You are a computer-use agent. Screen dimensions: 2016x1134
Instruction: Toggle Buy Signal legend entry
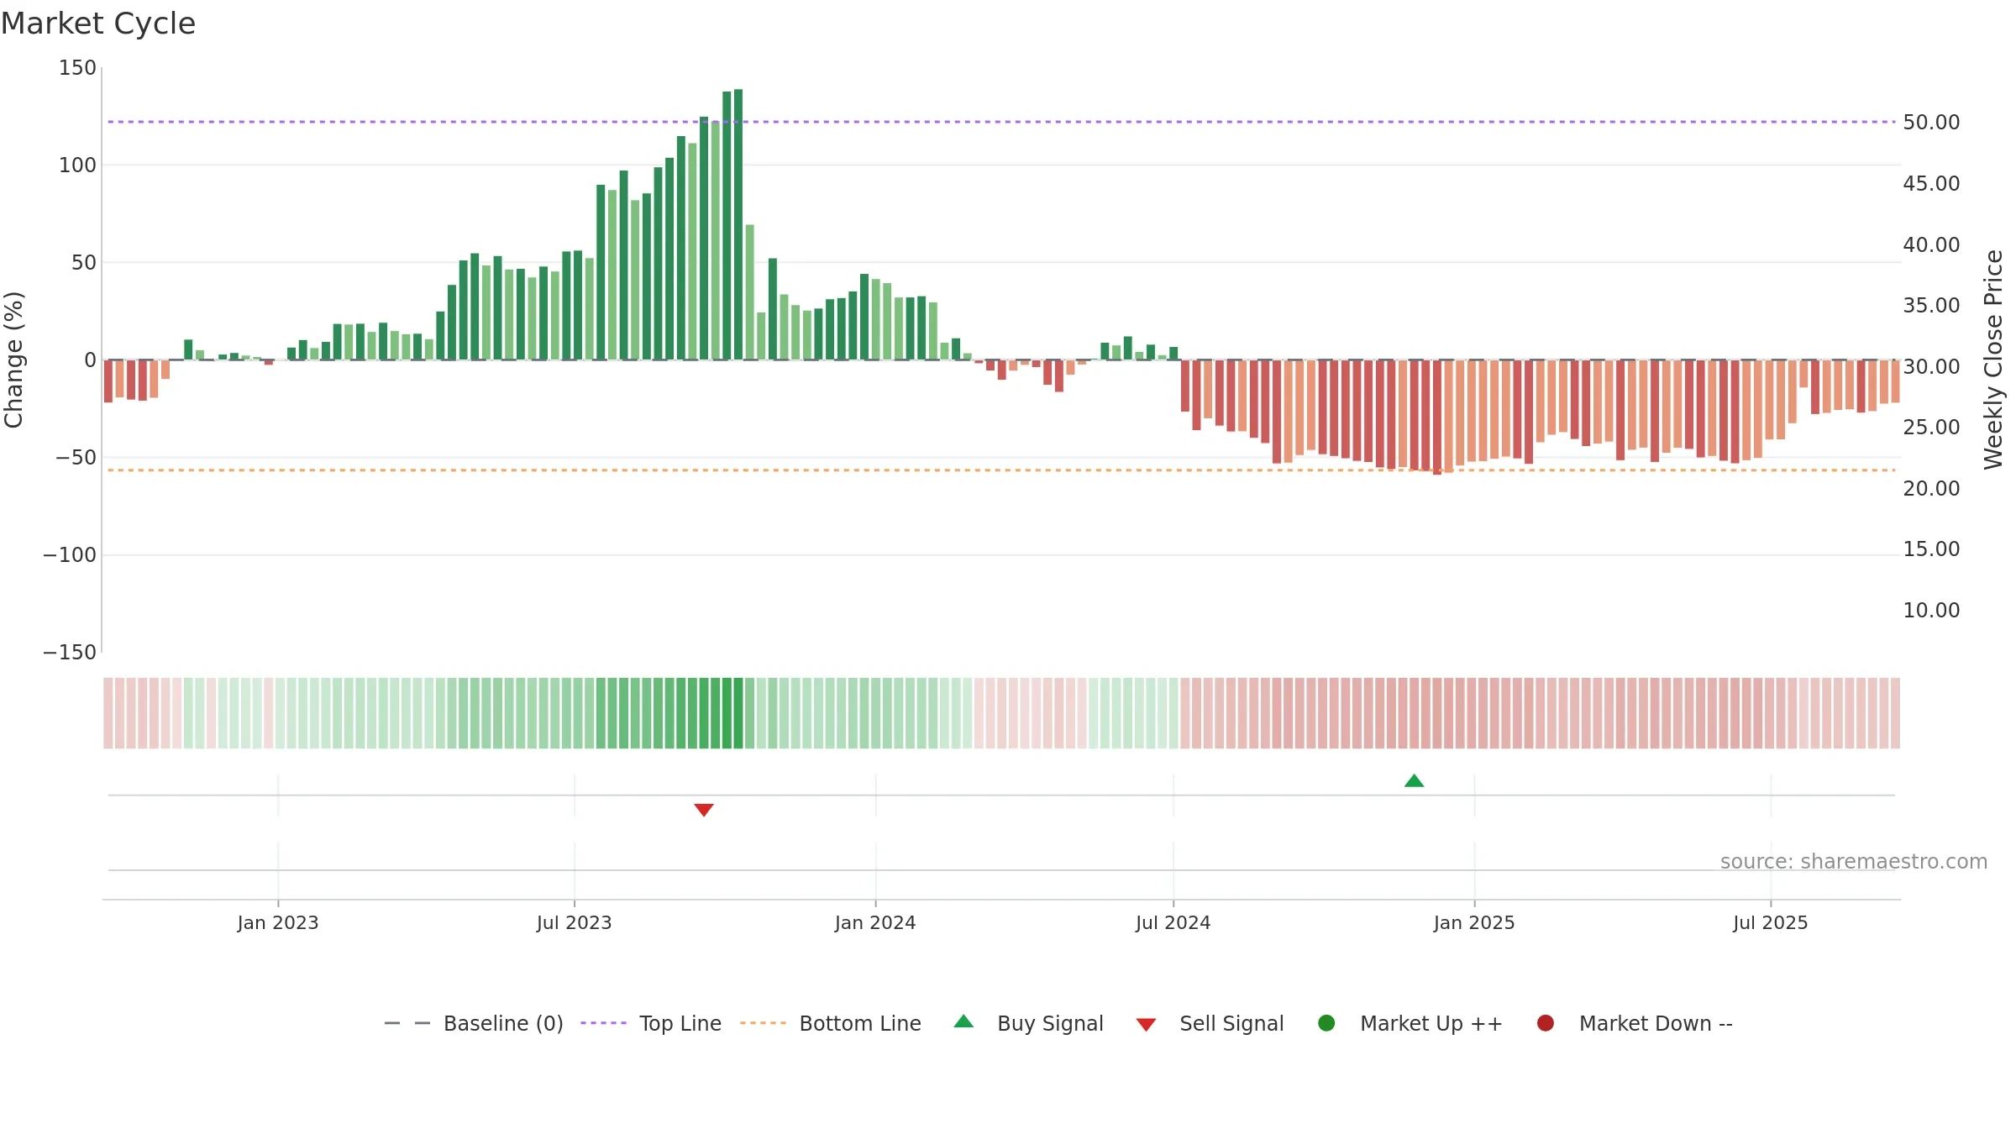point(1028,1023)
